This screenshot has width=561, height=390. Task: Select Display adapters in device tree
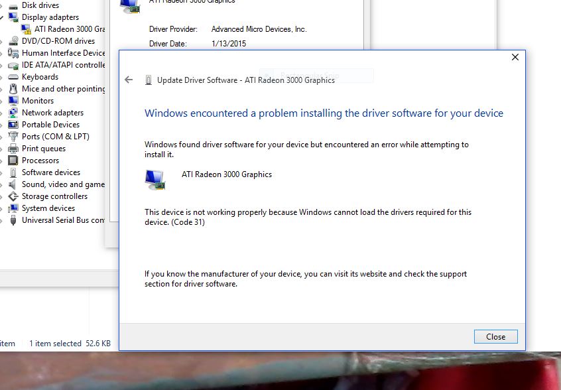[x=50, y=17]
